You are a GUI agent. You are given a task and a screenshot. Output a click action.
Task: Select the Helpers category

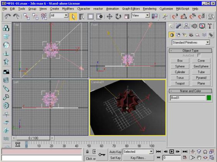pos(198,35)
